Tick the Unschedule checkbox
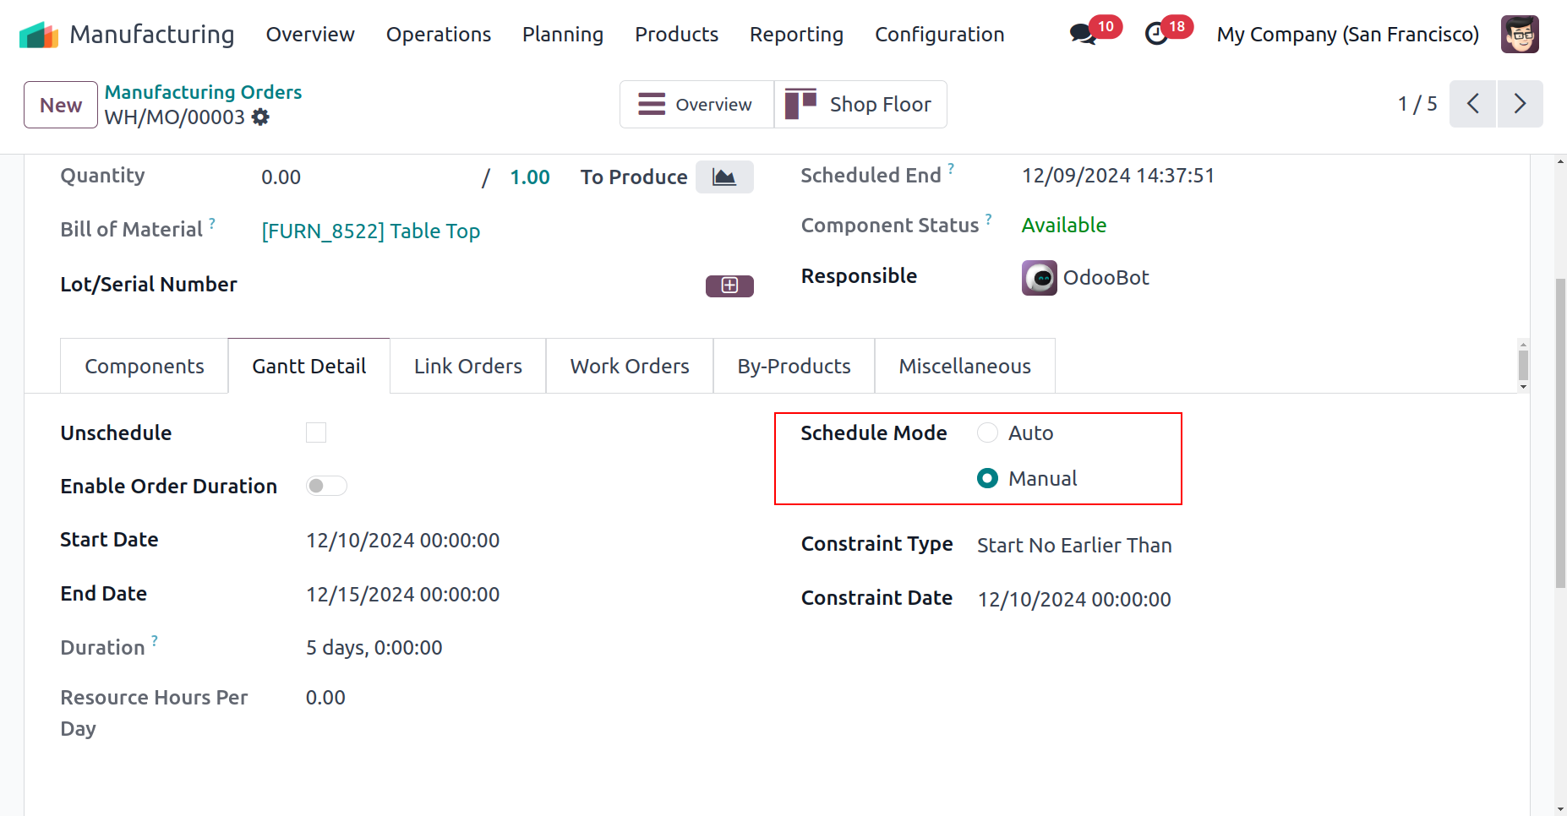 tap(316, 433)
